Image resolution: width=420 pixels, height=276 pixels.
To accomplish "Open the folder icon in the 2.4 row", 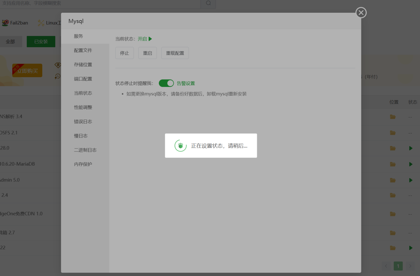I will point(393,195).
